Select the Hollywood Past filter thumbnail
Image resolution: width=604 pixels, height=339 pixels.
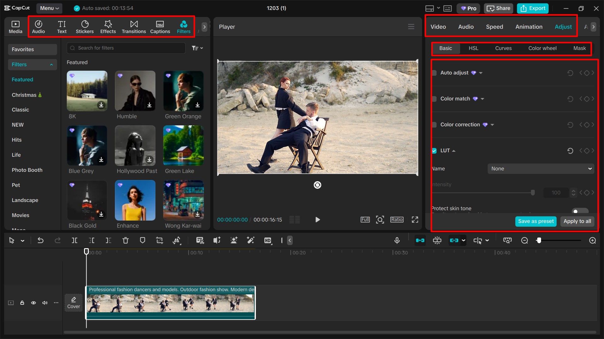(135, 145)
